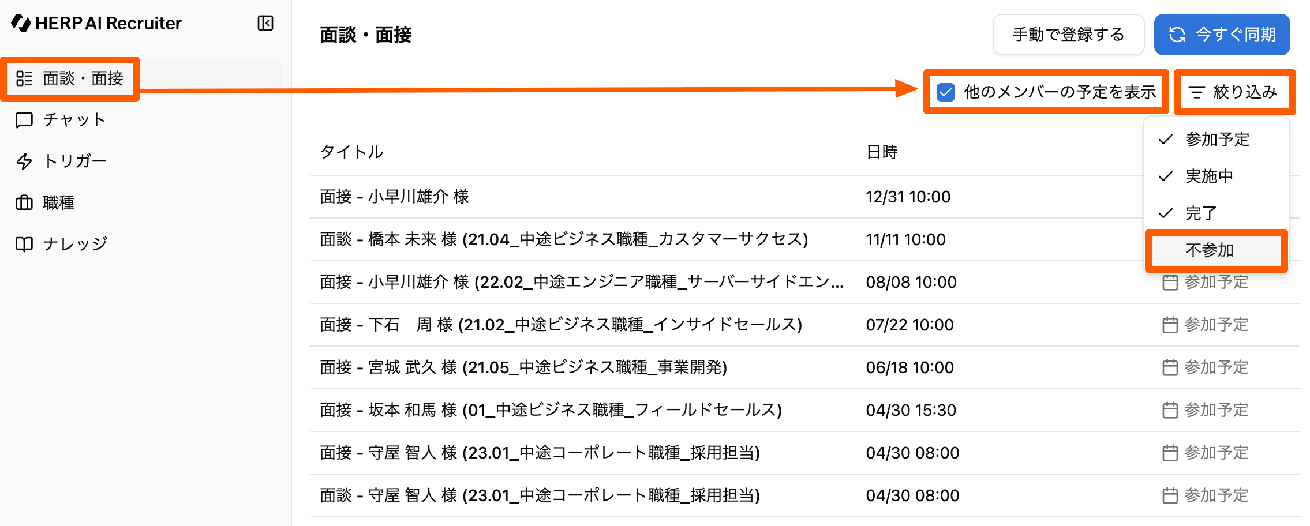Uncheck 他のメンバーの予定を表示 checkbox
The height and width of the screenshot is (526, 1310).
[946, 92]
